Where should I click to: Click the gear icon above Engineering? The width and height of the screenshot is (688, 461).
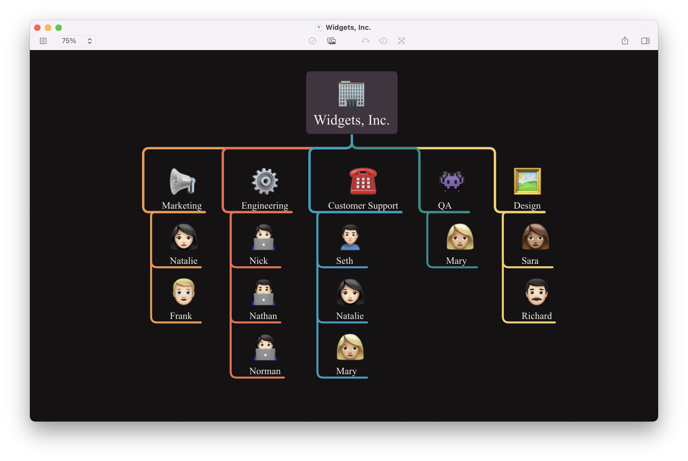pos(265,181)
